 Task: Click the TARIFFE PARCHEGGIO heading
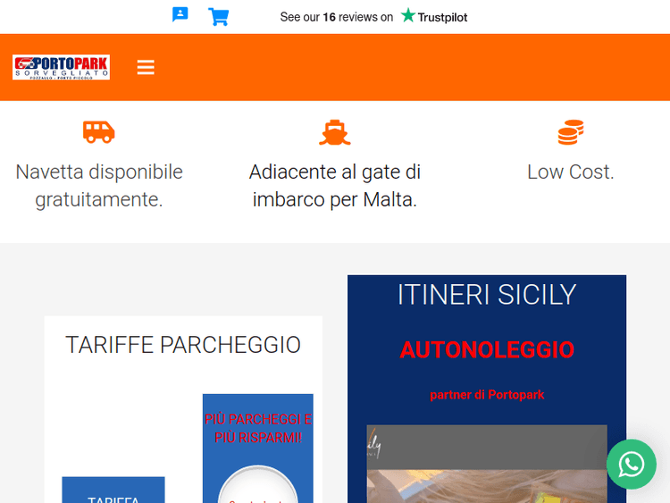[183, 345]
